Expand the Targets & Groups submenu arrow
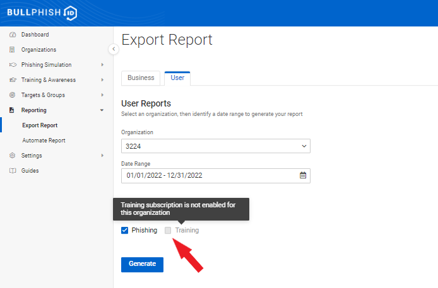Image resolution: width=438 pixels, height=288 pixels. (x=102, y=95)
